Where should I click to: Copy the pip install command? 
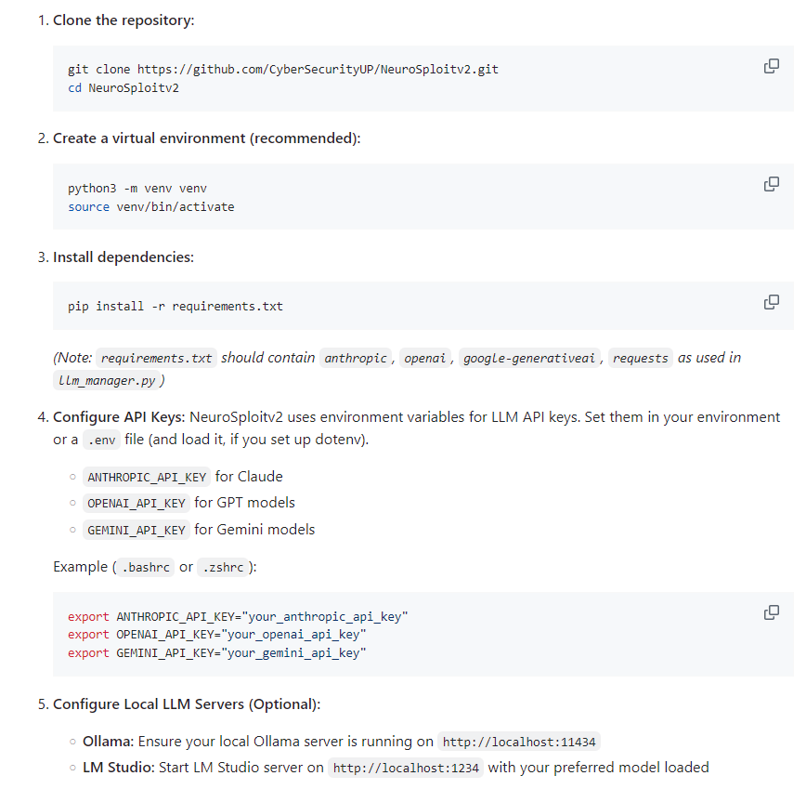[771, 302]
